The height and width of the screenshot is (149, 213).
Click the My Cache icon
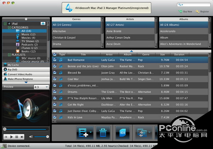click(5, 65)
